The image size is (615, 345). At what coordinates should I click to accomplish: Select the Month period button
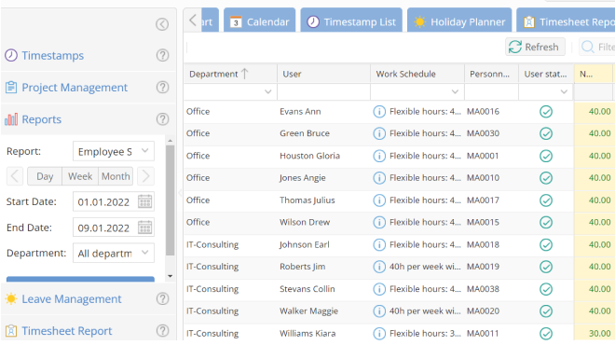coord(116,176)
